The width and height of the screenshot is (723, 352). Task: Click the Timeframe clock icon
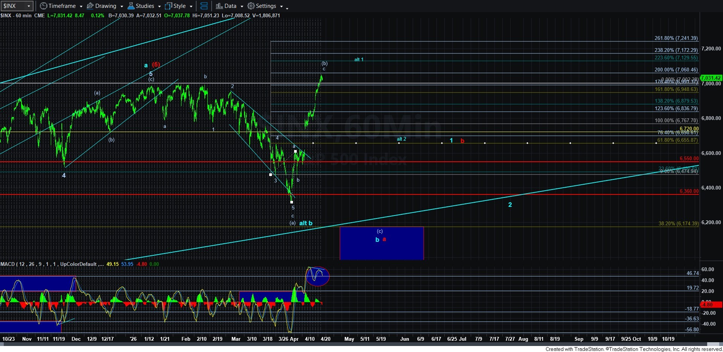click(x=44, y=6)
